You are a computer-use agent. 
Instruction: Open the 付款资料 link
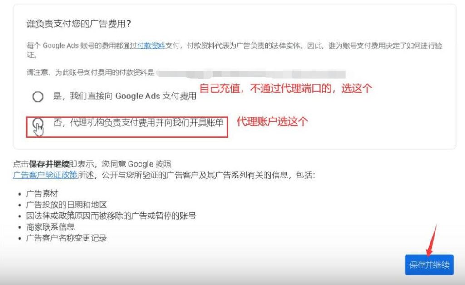(151, 46)
